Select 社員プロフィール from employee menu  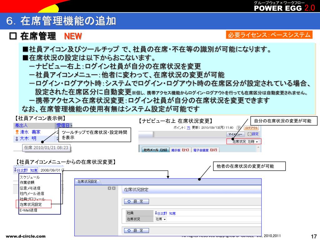click(32, 199)
